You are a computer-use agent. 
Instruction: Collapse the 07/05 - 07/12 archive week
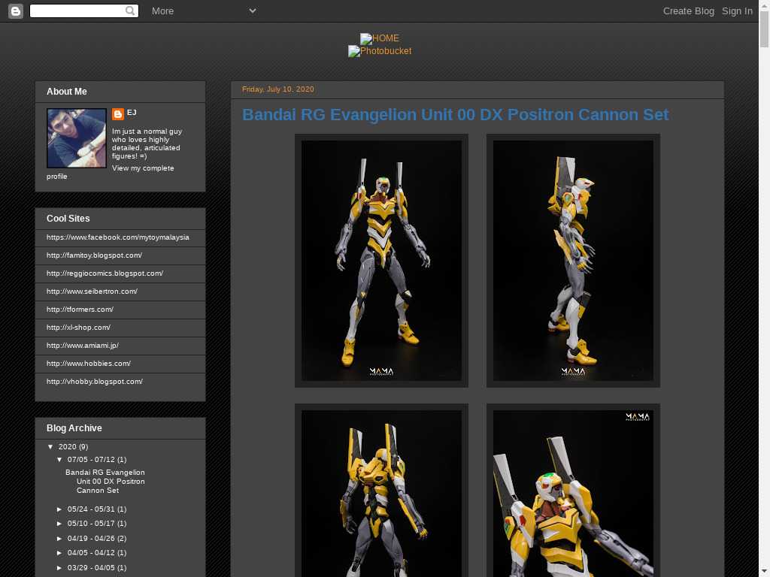[x=59, y=460]
